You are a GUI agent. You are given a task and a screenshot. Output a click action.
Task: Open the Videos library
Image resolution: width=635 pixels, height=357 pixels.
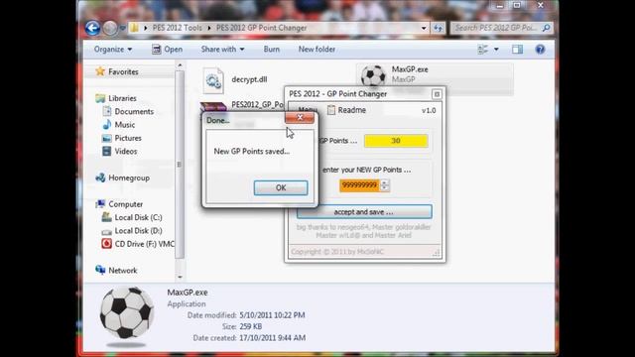point(126,152)
